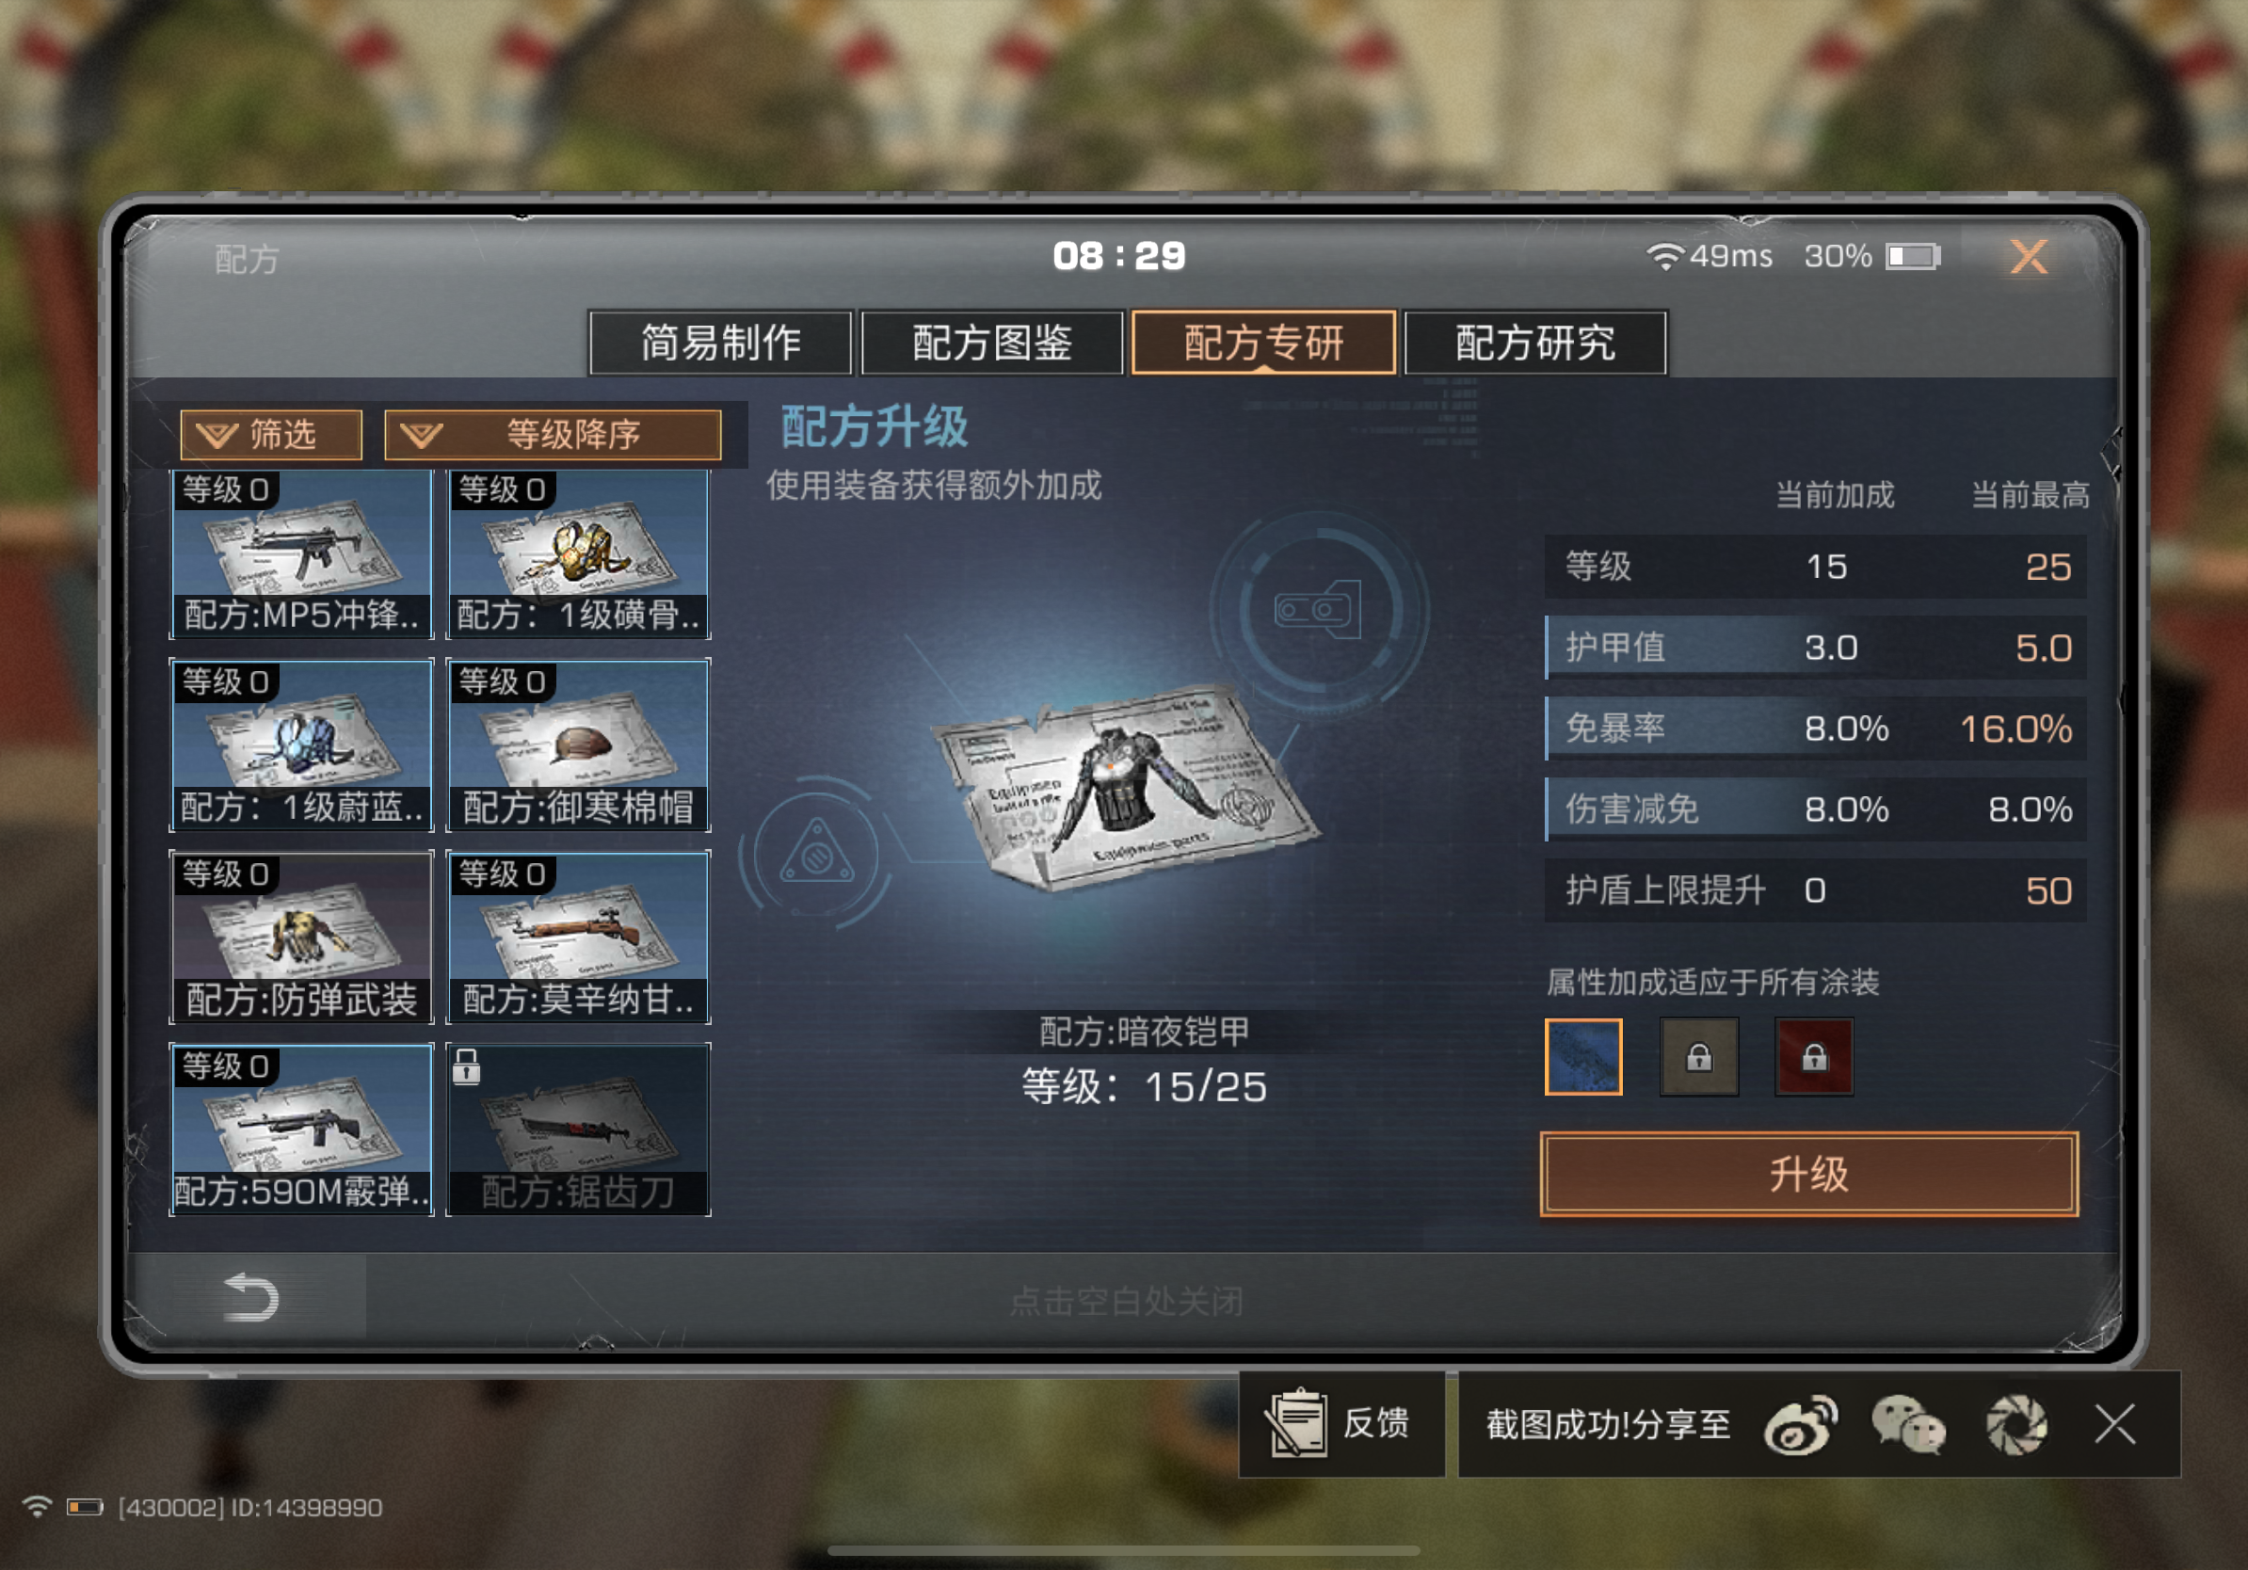Select the circular device slot icon
This screenshot has height=1570, width=2248.
coord(1319,609)
